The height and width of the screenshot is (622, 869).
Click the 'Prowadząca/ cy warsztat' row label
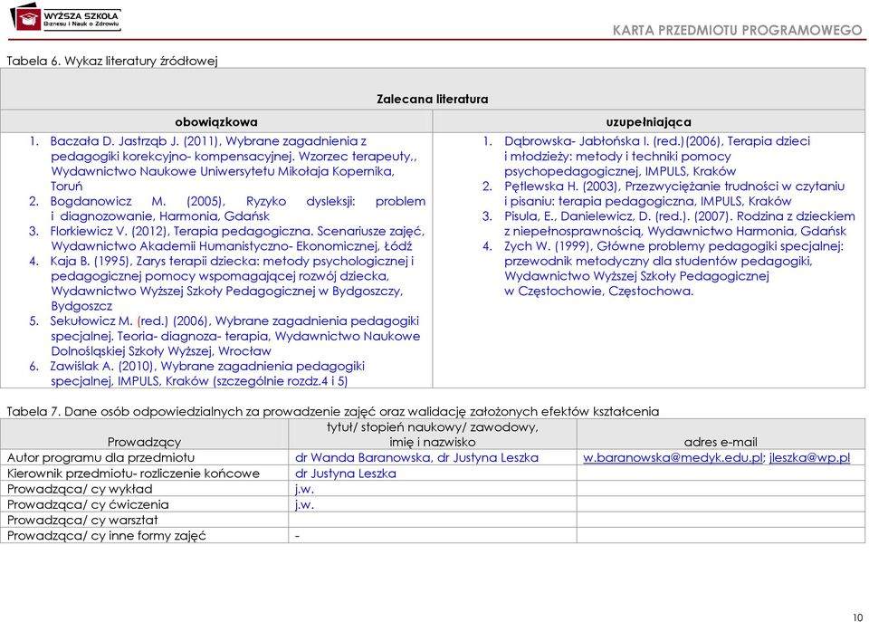tap(82, 520)
